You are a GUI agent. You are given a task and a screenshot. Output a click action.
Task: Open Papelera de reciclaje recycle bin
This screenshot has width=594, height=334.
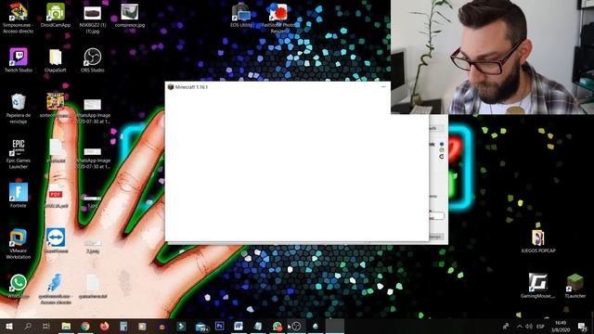pyautogui.click(x=18, y=109)
